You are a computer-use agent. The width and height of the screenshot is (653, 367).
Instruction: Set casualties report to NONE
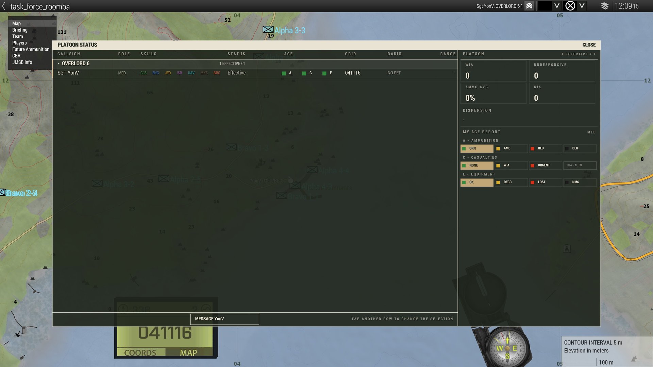(476, 165)
